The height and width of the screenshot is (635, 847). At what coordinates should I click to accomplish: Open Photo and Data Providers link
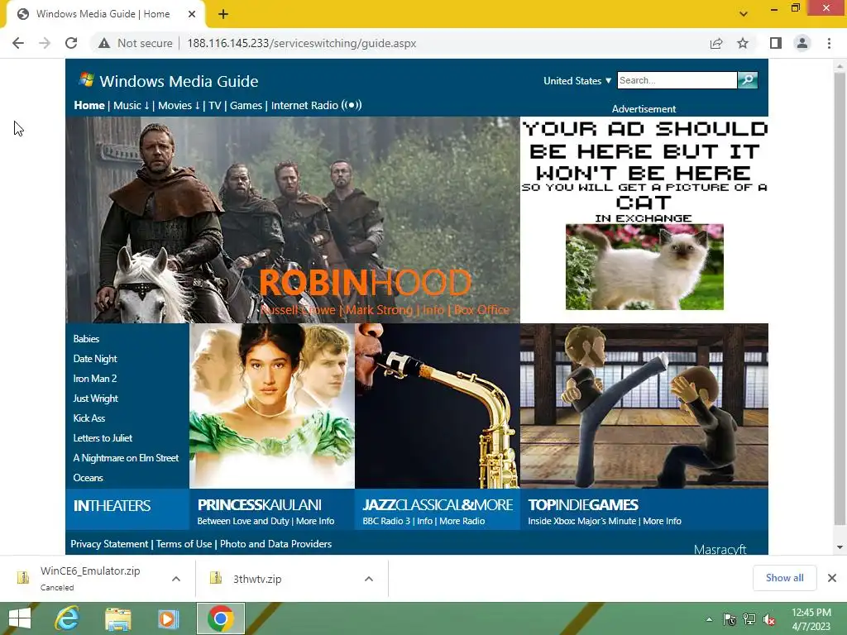[275, 544]
